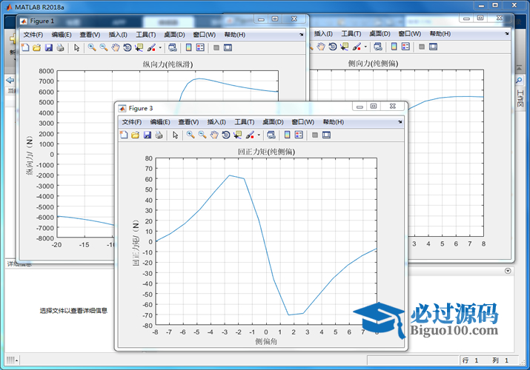530x370 pixels.
Task: Select Brush data tool in Figure 3
Action: coord(250,135)
